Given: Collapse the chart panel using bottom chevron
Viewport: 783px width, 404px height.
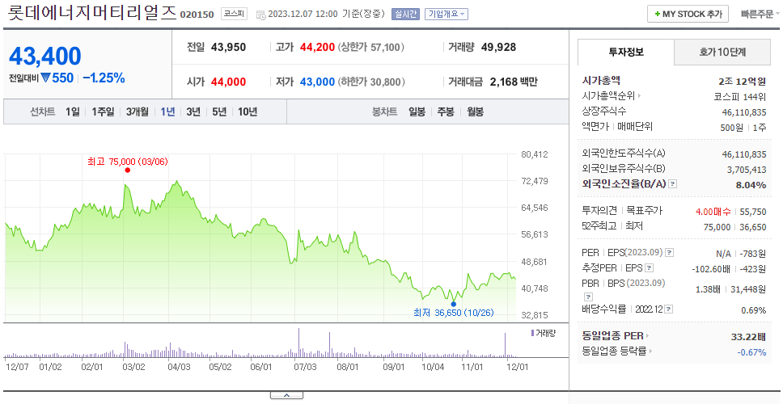Looking at the screenshot, I should pos(286,396).
